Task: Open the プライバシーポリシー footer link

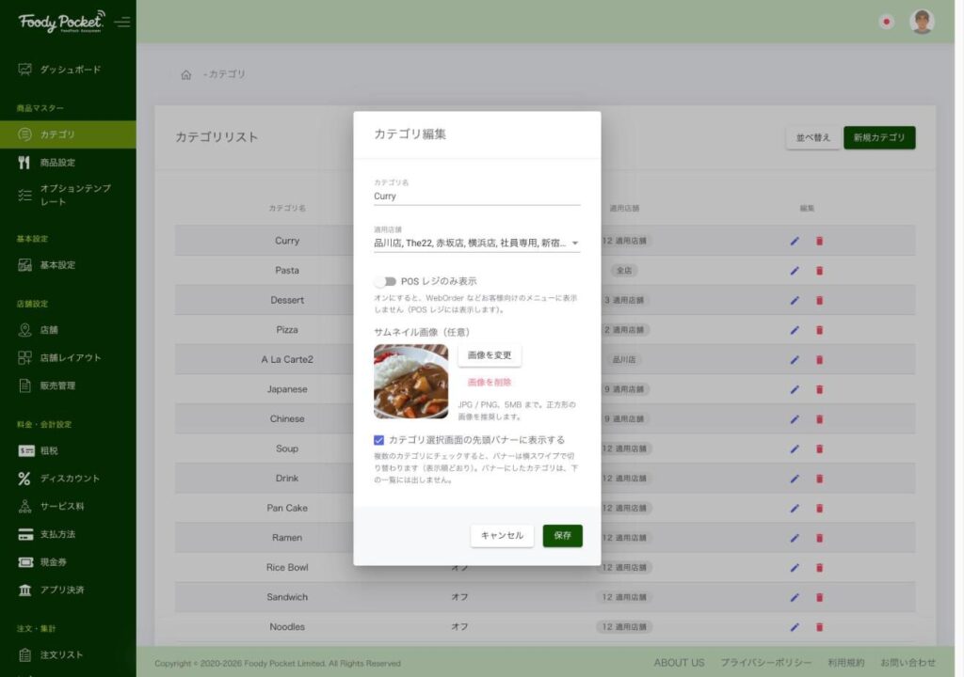Action: pos(765,663)
